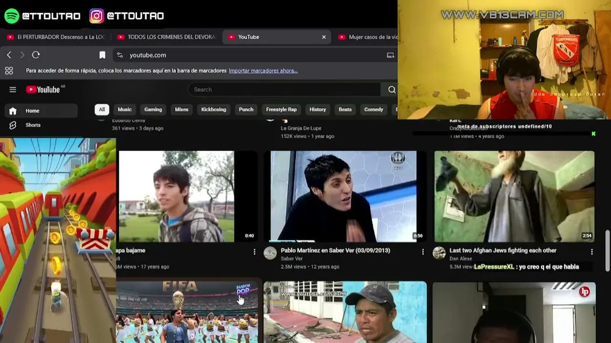Open the 'Dan Alexe' channel name
The width and height of the screenshot is (611, 343).
tap(461, 259)
